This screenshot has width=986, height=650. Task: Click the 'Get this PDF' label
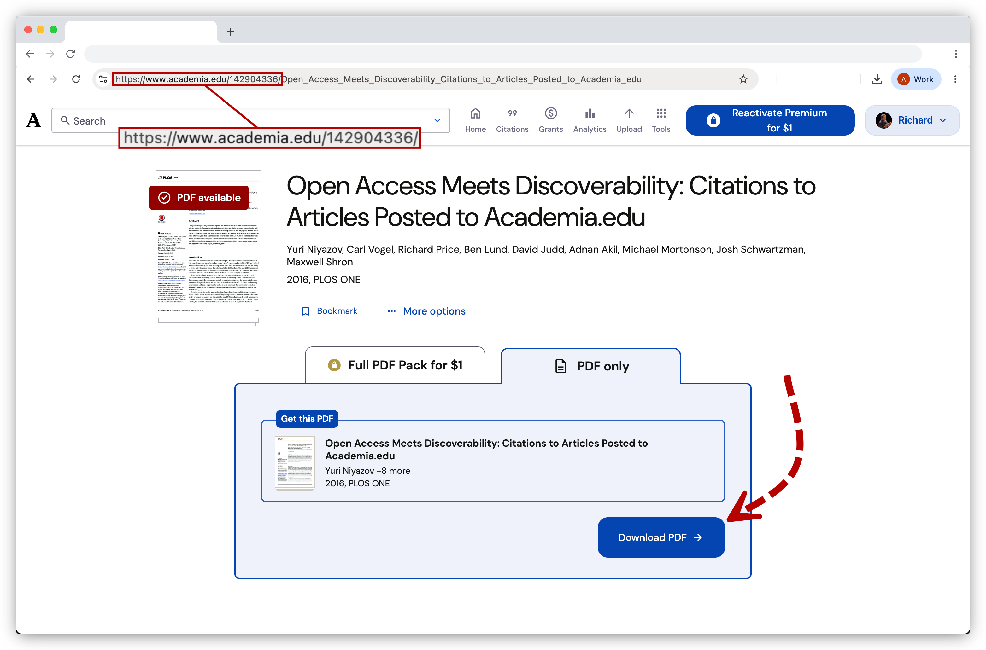(307, 419)
